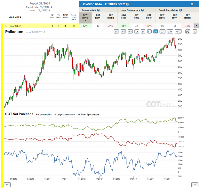Switch to the MAX time range
200x188 pixels.
[x=178, y=31]
